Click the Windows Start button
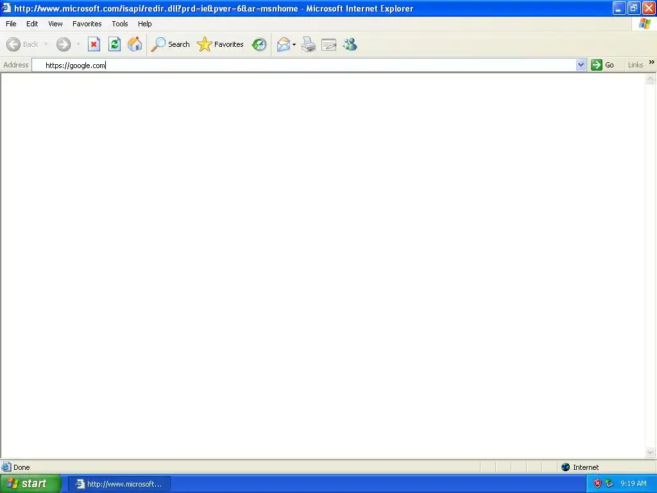This screenshot has height=493, width=657. [x=30, y=484]
